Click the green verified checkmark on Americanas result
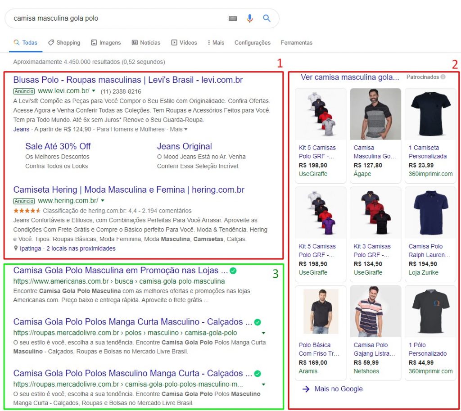Screen dimensions: 461x411 (x=233, y=271)
